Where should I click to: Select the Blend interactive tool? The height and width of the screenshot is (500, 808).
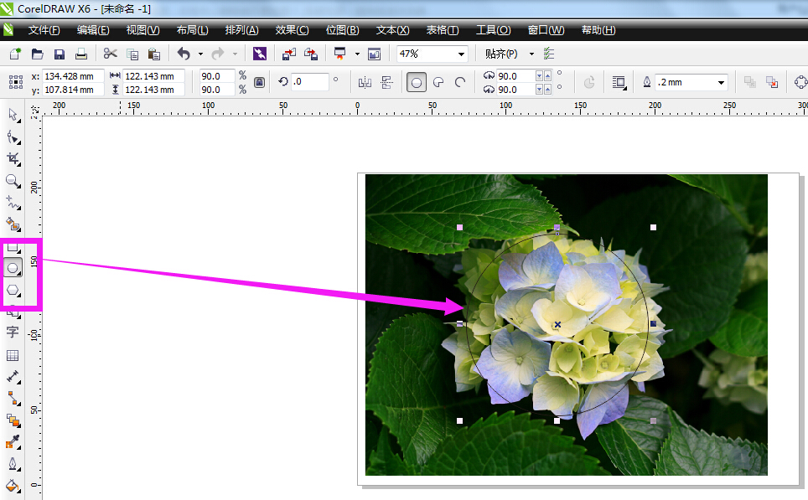pos(13,420)
